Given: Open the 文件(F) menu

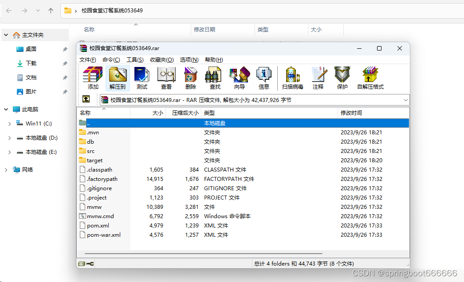Looking at the screenshot, I should coord(87,60).
